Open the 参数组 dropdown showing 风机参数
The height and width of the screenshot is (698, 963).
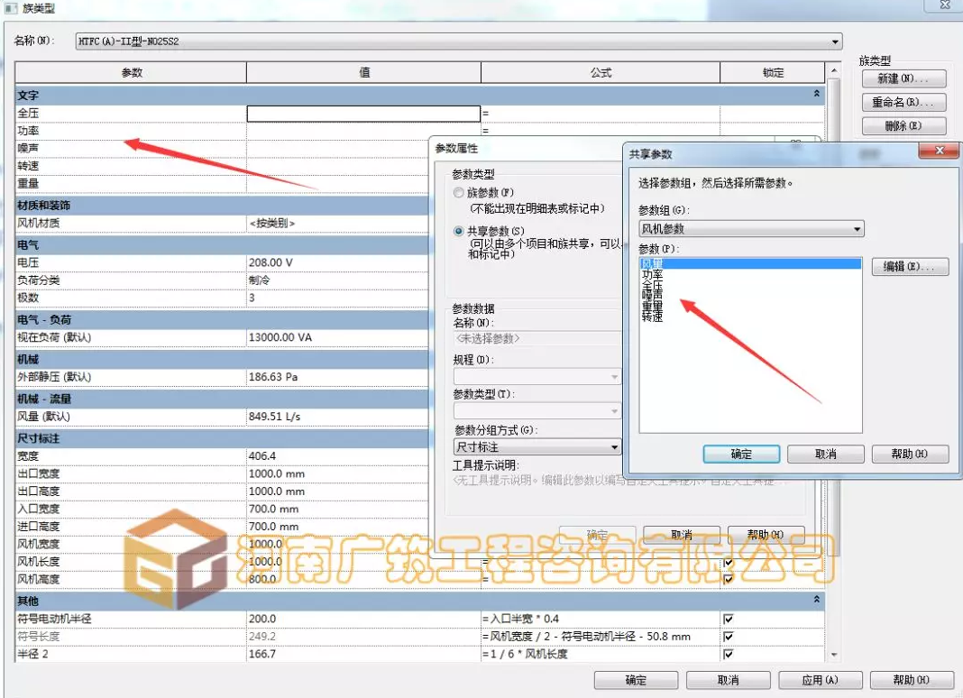(856, 229)
